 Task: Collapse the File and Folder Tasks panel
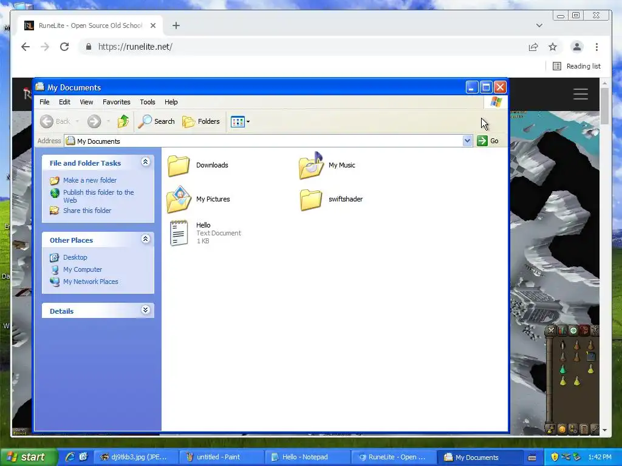click(146, 161)
